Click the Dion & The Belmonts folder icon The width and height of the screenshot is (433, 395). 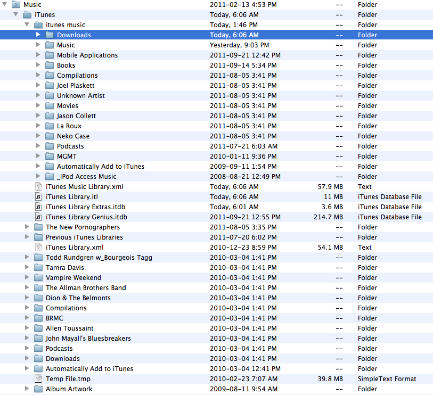tap(38, 298)
